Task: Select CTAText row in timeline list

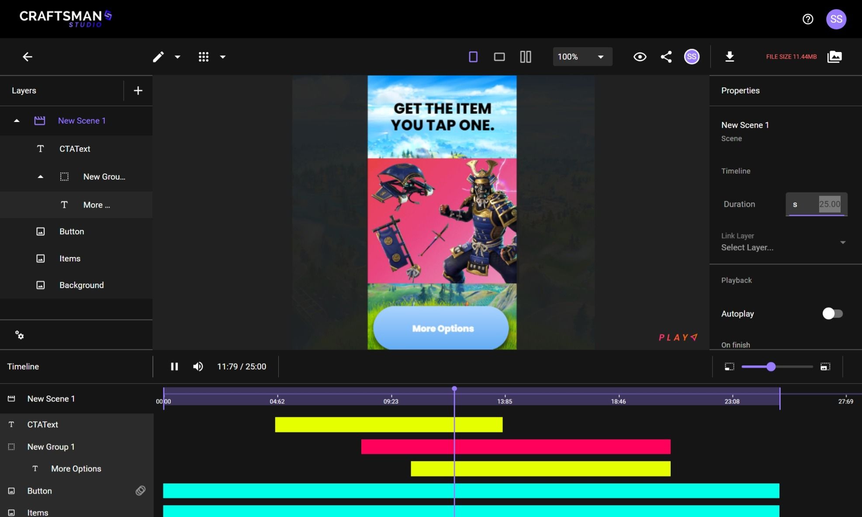Action: pyautogui.click(x=76, y=425)
